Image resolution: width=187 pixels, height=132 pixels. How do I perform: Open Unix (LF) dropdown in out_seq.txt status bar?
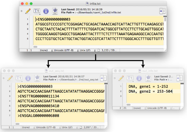tap(70, 127)
